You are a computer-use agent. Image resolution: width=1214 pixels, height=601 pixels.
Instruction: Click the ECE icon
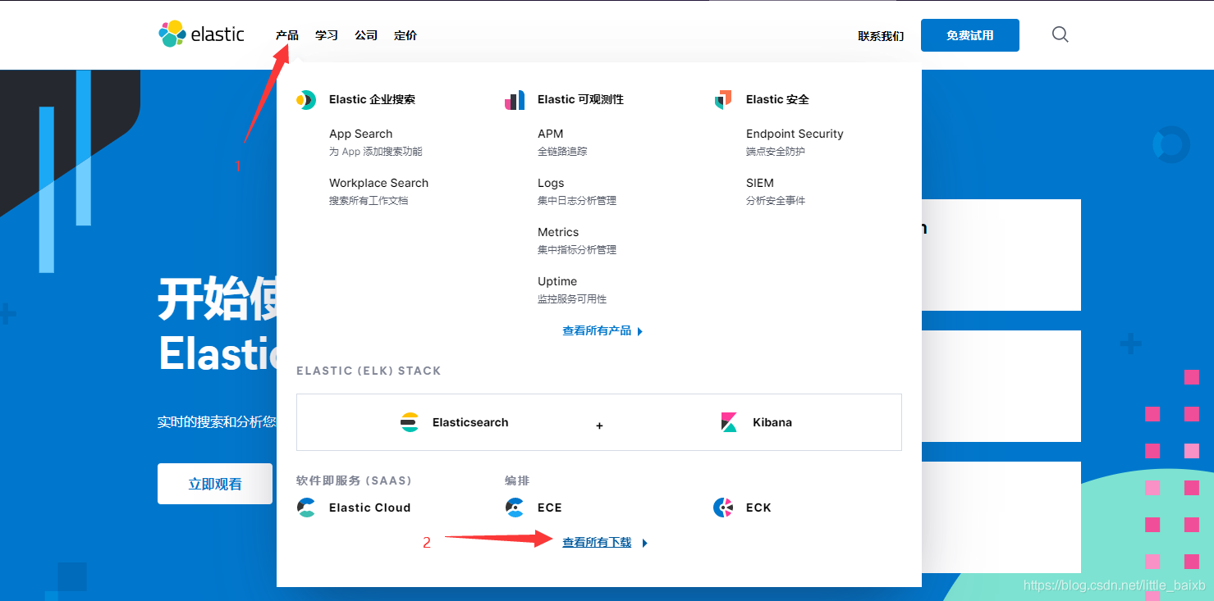[515, 508]
